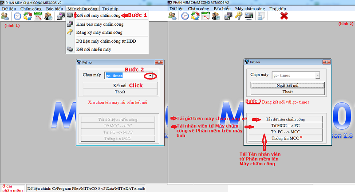Click greyed 'Thông tin MCC' button in hình 1 dialog
The image size is (355, 192).
click(x=118, y=138)
